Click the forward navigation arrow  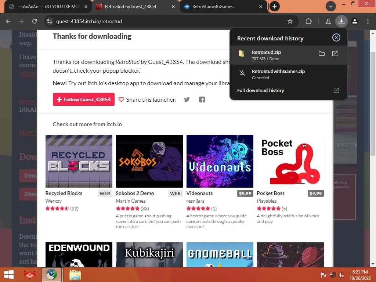tap(21, 21)
